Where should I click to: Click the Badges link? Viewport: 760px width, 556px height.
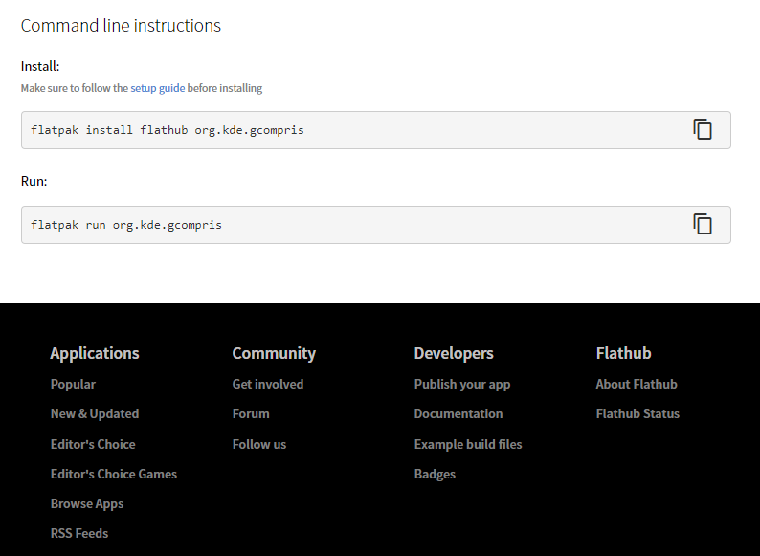coord(435,474)
